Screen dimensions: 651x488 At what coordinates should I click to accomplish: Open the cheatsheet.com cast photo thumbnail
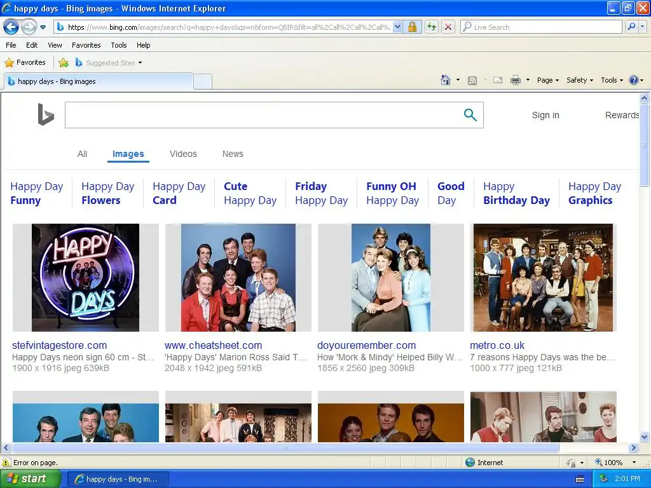[x=238, y=278]
